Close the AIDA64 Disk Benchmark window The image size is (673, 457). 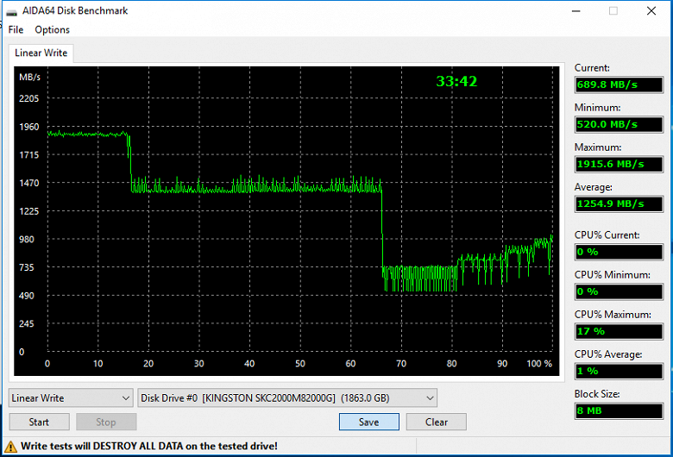(x=651, y=11)
